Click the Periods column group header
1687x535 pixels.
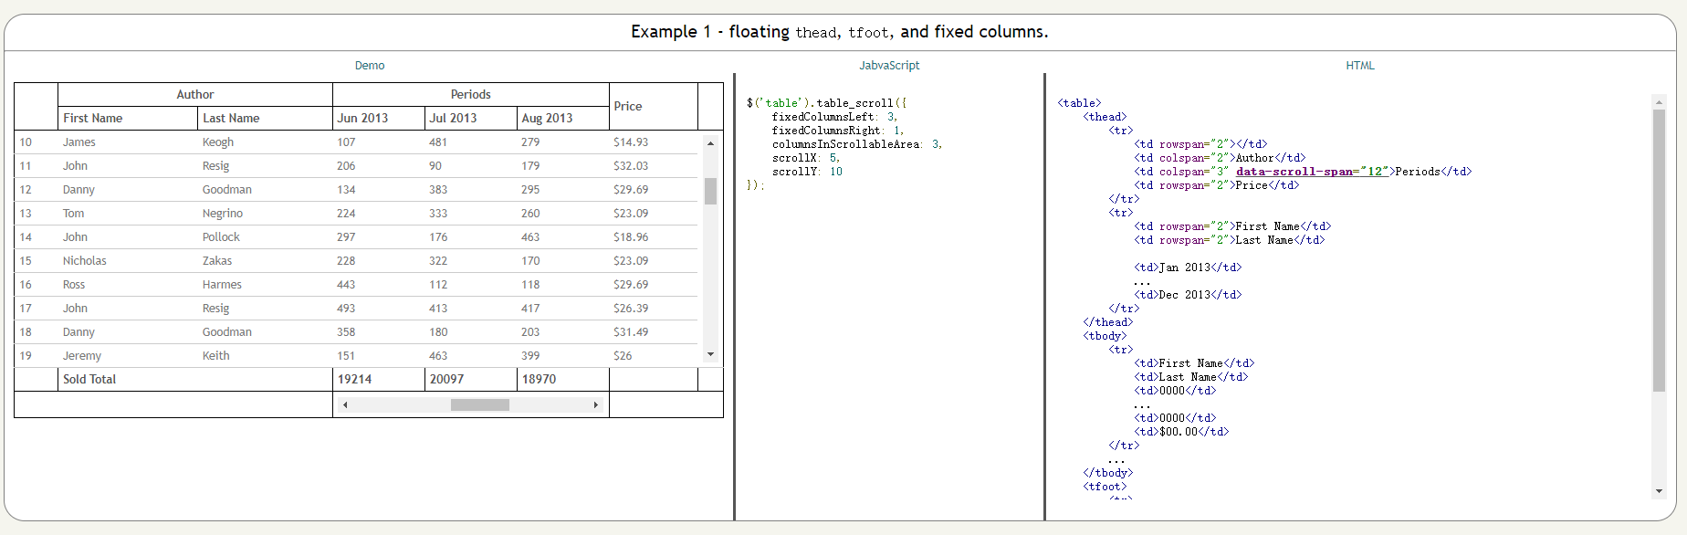471,95
